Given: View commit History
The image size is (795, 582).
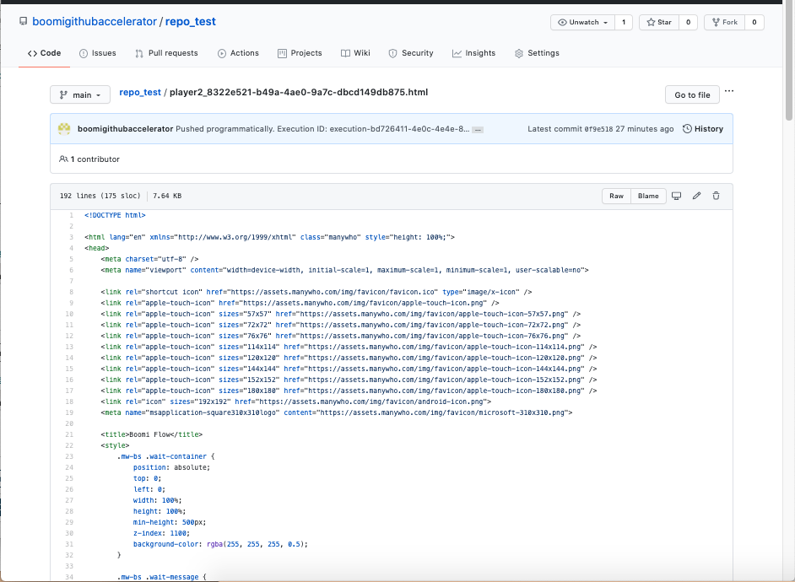Looking at the screenshot, I should click(703, 128).
